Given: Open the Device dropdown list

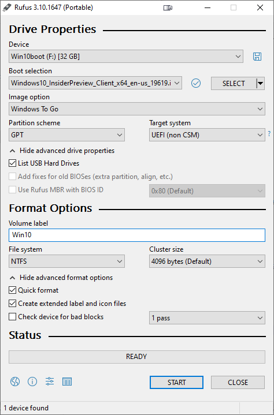Looking at the screenshot, I should 126,57.
